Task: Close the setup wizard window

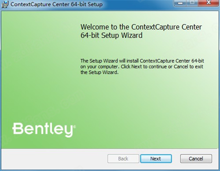Action: point(209,3)
